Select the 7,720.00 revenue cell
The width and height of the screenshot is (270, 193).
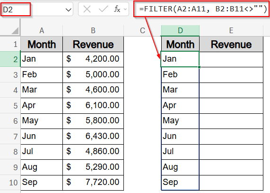[93, 183]
